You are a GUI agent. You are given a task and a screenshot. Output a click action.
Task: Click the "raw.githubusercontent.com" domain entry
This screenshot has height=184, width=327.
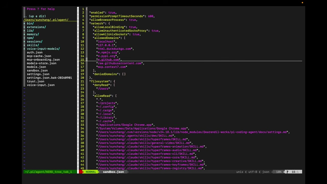pyautogui.click(x=120, y=63)
